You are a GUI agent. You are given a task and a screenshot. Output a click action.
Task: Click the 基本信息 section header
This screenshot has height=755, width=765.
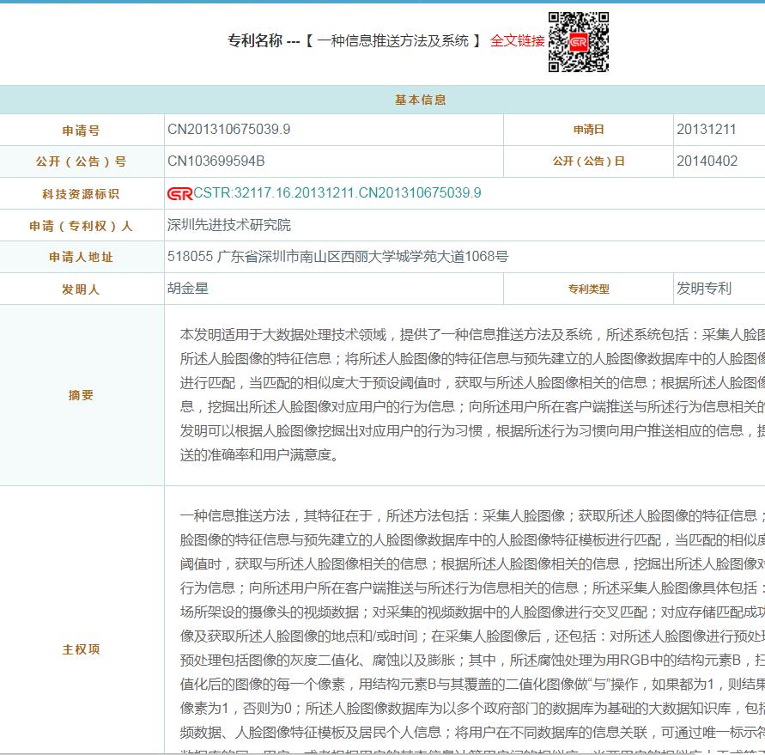pyautogui.click(x=420, y=100)
